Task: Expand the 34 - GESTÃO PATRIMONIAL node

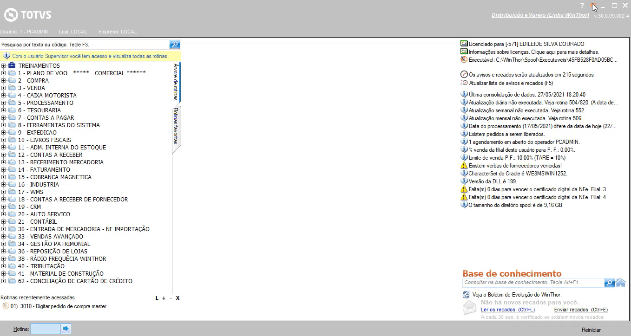Action: pos(4,244)
